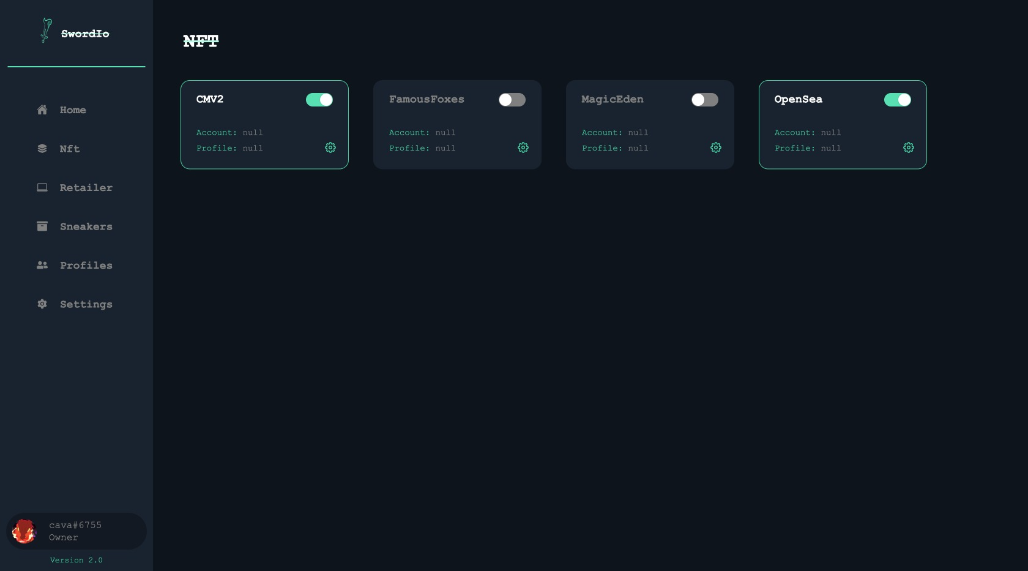Turn off the OpenSea toggle switch
Viewport: 1028px width, 571px height.
click(x=898, y=100)
